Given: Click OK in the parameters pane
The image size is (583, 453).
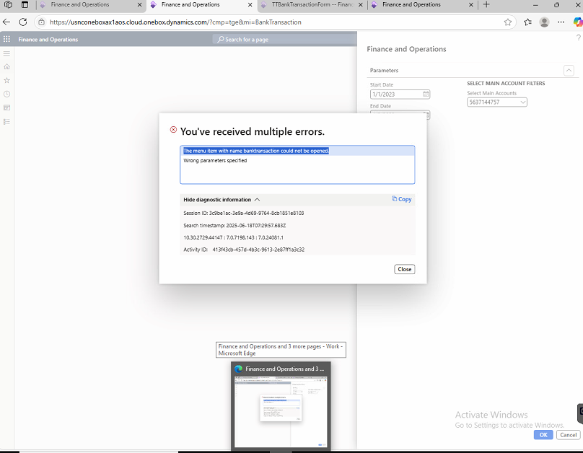Looking at the screenshot, I should 543,435.
